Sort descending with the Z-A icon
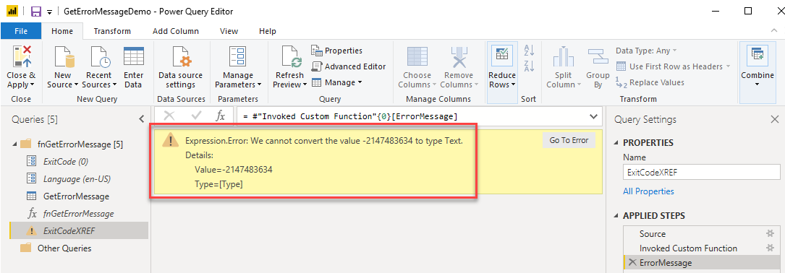This screenshot has height=273, width=785. click(x=529, y=66)
